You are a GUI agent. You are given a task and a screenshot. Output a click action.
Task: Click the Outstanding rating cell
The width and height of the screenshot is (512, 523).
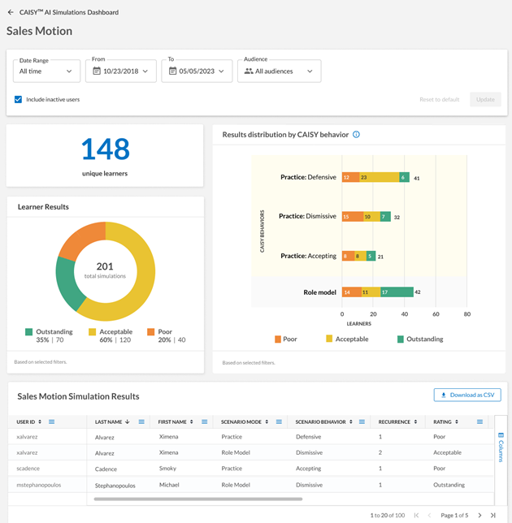pos(449,485)
